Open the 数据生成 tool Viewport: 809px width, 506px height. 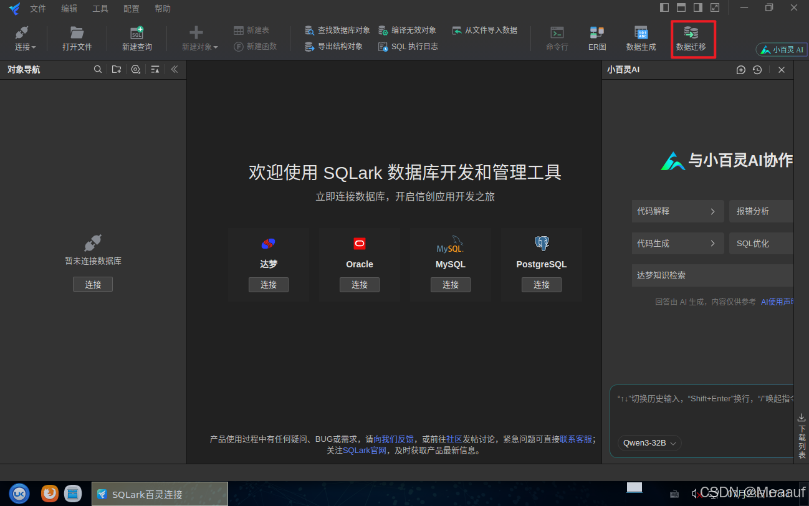click(641, 39)
